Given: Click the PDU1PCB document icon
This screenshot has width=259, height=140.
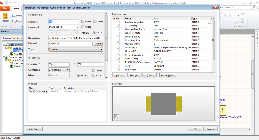Looking at the screenshot, I should pyautogui.click(x=12, y=66).
